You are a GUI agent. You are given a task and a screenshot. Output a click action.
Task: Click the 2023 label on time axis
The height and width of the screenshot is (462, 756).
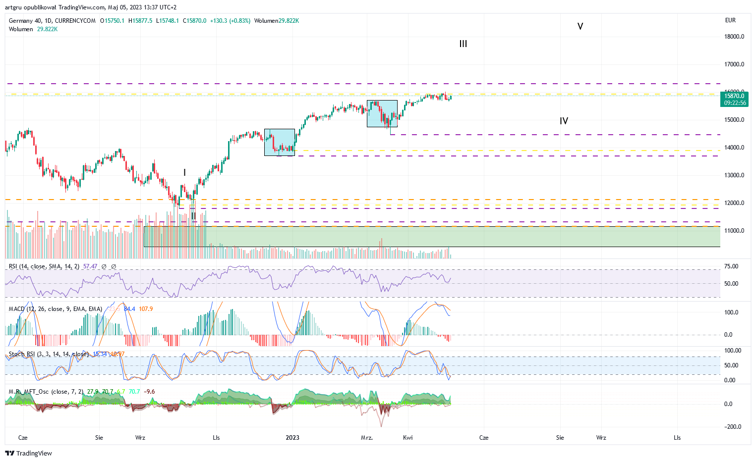pos(292,438)
